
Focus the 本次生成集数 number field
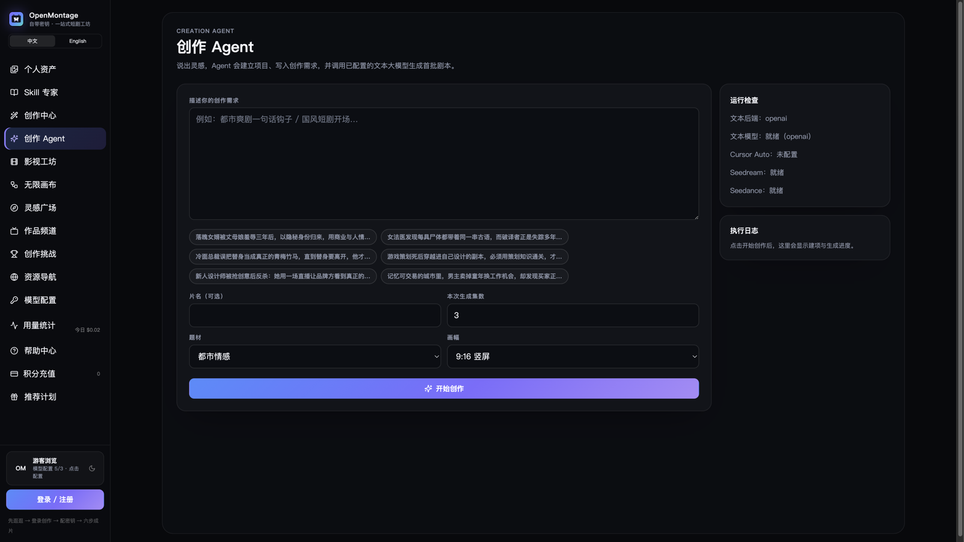click(573, 316)
